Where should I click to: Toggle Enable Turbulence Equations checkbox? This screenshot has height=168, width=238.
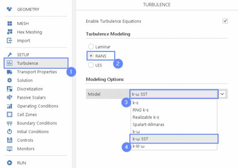[x=225, y=21]
